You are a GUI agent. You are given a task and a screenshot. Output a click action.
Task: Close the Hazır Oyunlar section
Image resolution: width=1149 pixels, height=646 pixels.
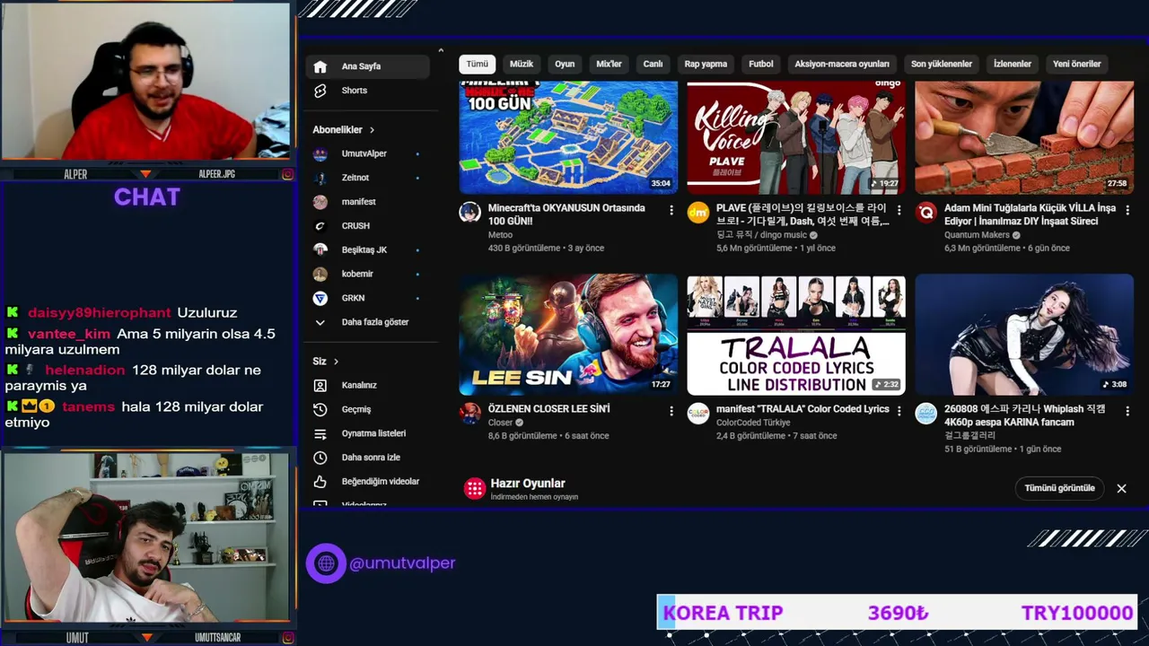pyautogui.click(x=1121, y=488)
